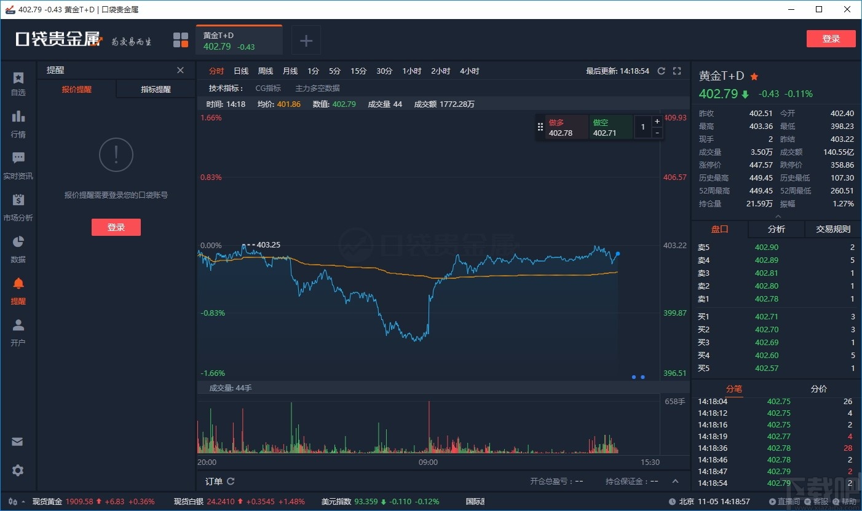Image resolution: width=862 pixels, height=511 pixels.
Task: Collapse the order panel with the chevron
Action: click(675, 481)
